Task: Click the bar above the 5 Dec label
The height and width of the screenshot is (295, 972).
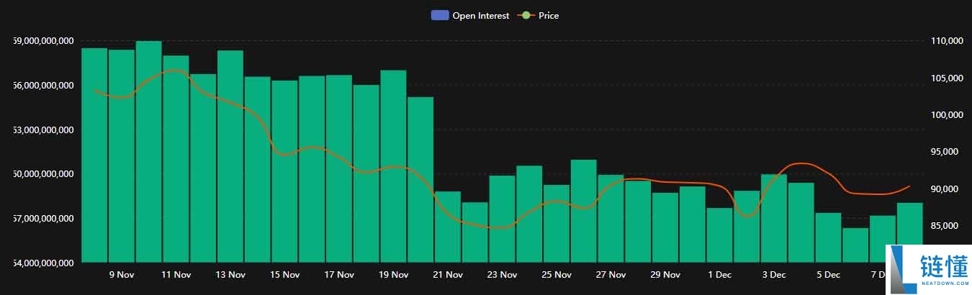Action: (x=828, y=237)
